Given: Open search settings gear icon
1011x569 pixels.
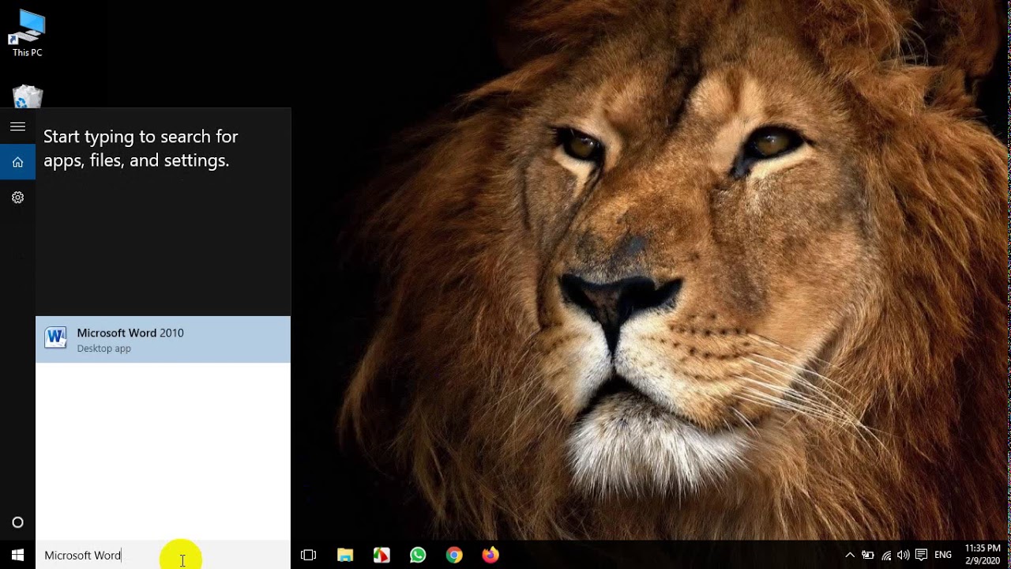Looking at the screenshot, I should point(17,198).
